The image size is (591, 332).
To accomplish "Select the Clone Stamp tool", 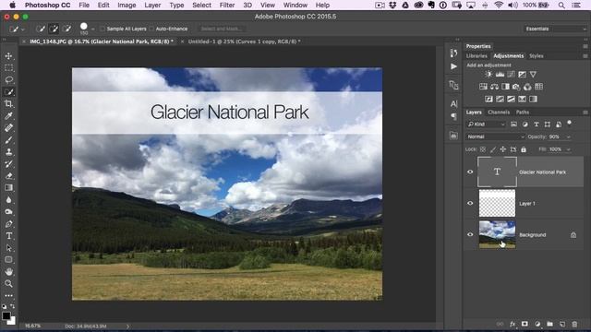I will point(8,151).
